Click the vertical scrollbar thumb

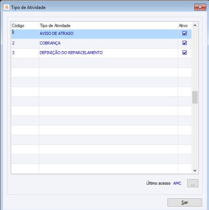point(195,97)
